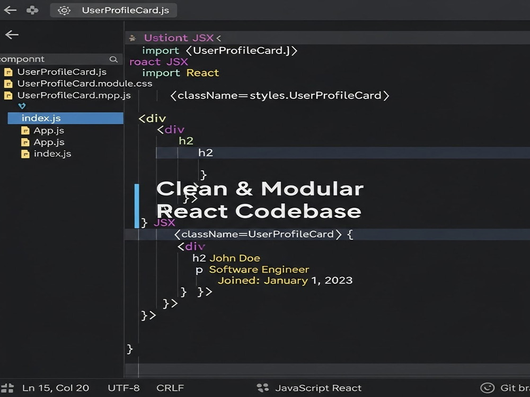This screenshot has height=397, width=530.
Task: Open Ln 15, Col 20 go-to-line
Action: pyautogui.click(x=56, y=388)
